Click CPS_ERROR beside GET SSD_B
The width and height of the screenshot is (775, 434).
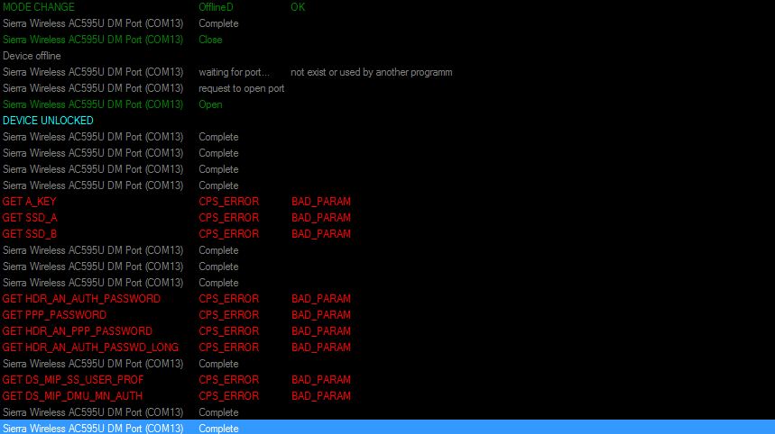click(229, 234)
